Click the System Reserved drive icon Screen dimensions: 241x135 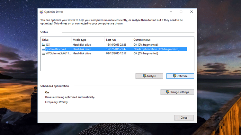coord(44,49)
